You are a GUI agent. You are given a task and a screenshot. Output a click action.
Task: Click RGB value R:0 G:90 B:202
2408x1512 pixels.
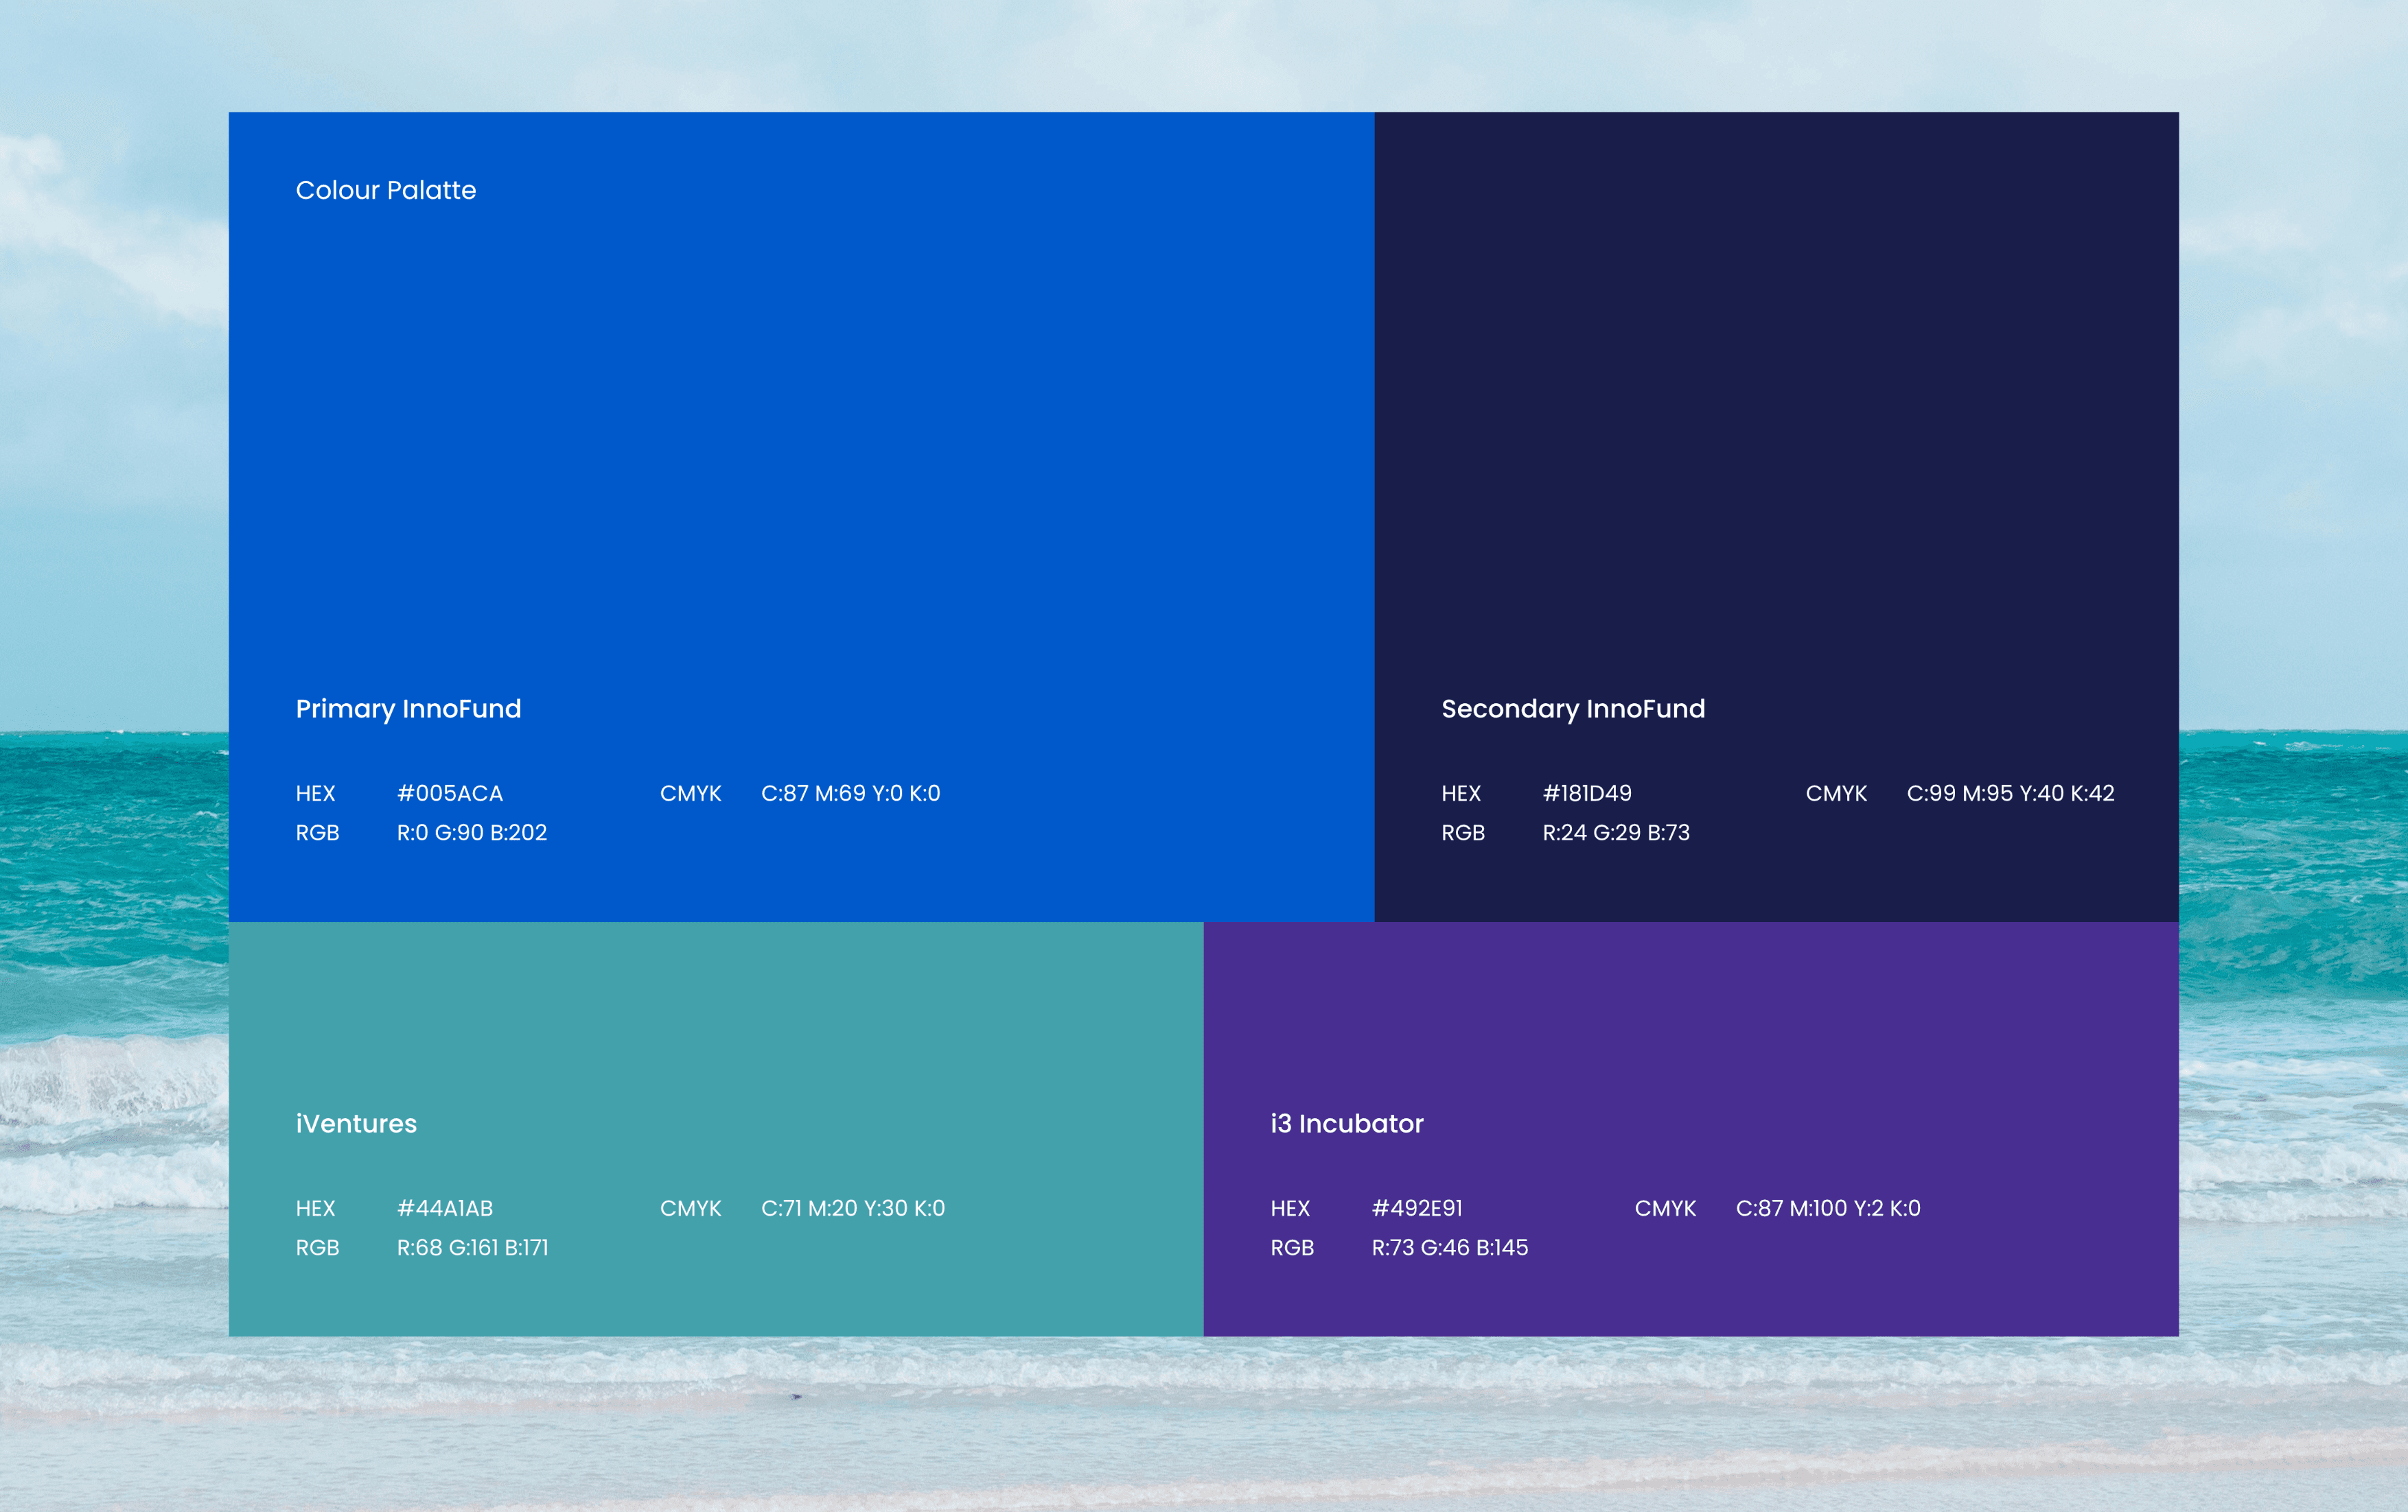[x=471, y=832]
